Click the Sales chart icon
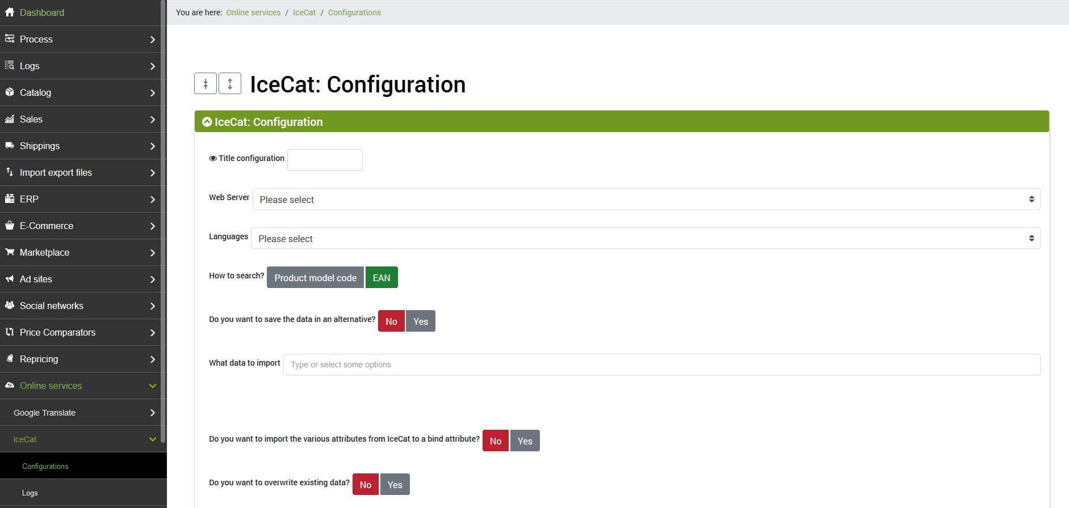Viewport: 1069px width, 508px height. tap(9, 118)
